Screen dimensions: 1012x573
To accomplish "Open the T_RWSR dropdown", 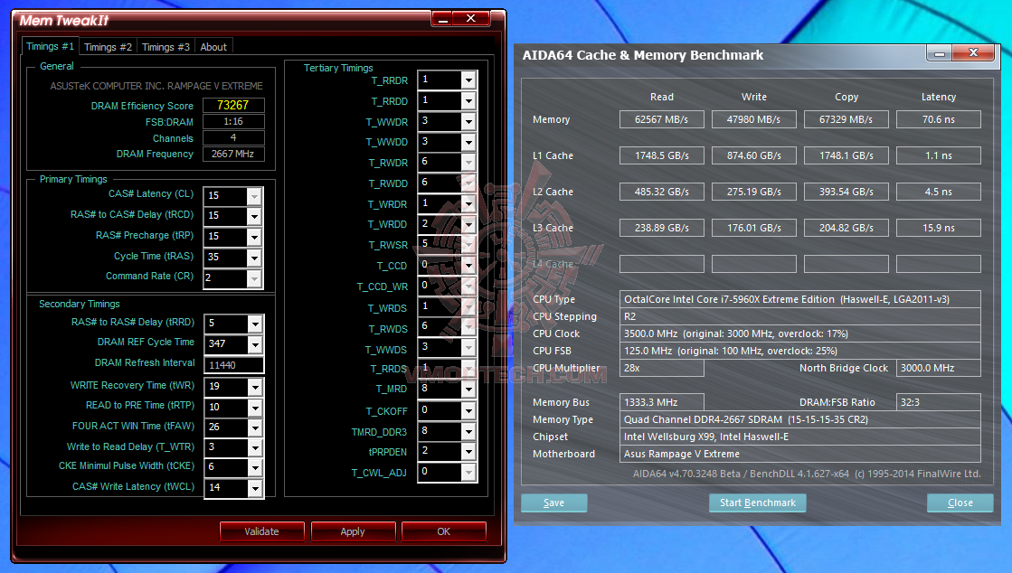I will click(x=468, y=245).
